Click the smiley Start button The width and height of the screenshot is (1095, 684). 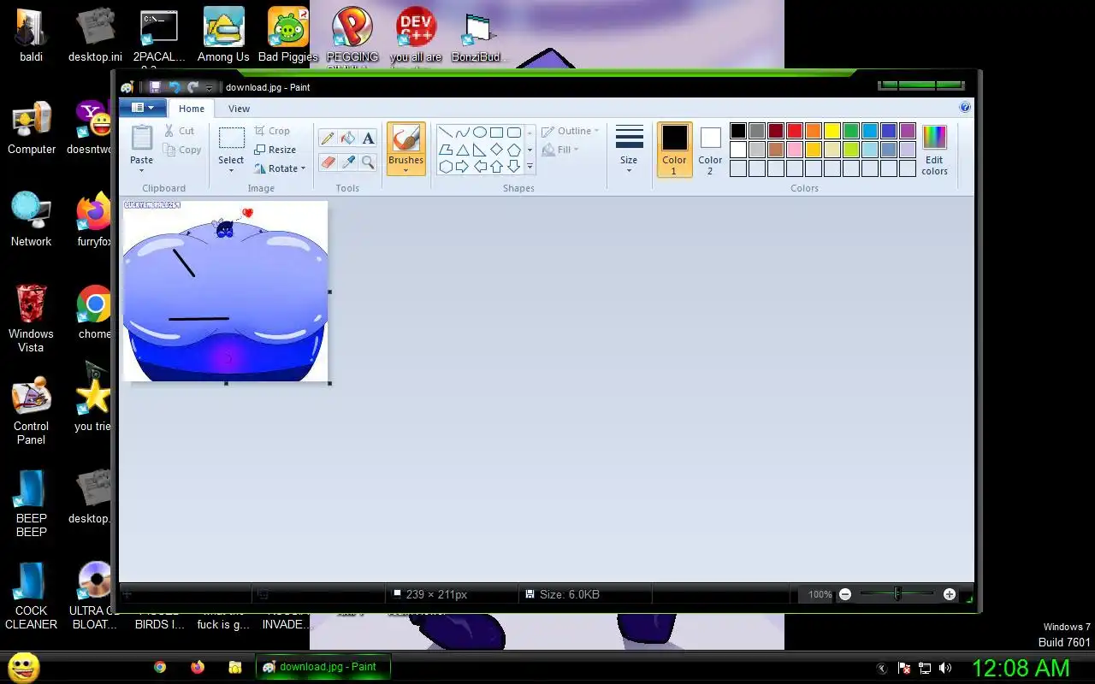(x=24, y=667)
